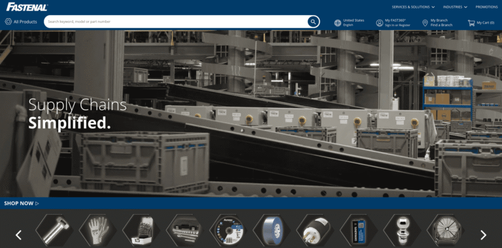
Task: Choose the trailer hitch ball category
Action: [x=402, y=230]
